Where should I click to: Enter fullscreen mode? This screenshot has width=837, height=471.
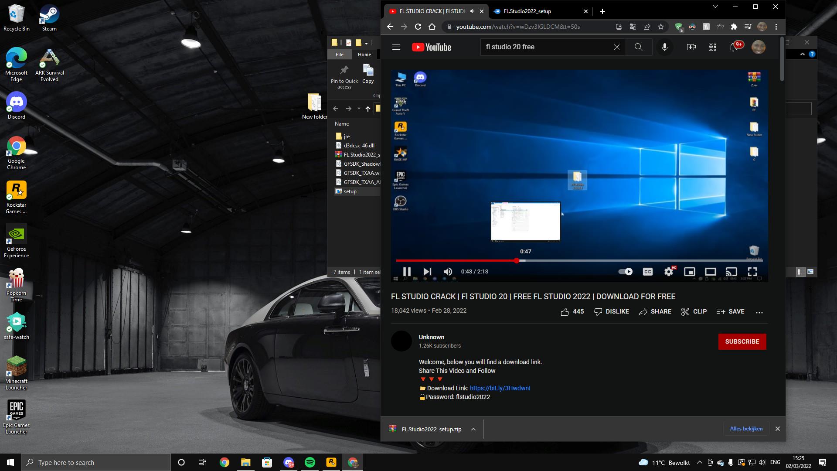(x=752, y=272)
